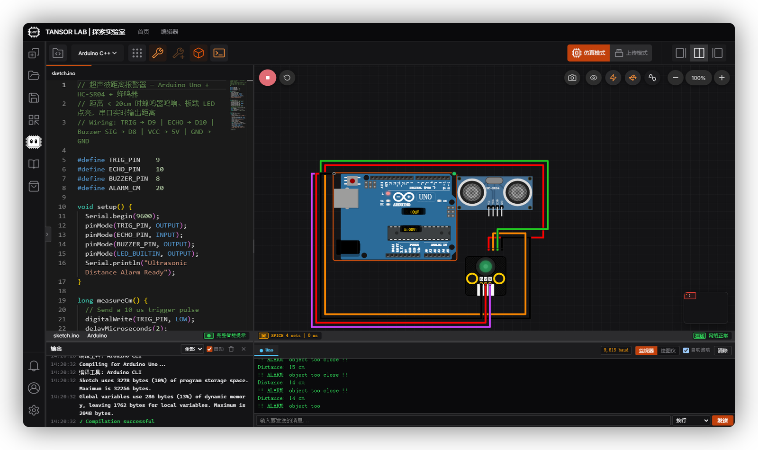Click the wrench-plus icon in toolbar
The width and height of the screenshot is (758, 450).
tap(178, 53)
